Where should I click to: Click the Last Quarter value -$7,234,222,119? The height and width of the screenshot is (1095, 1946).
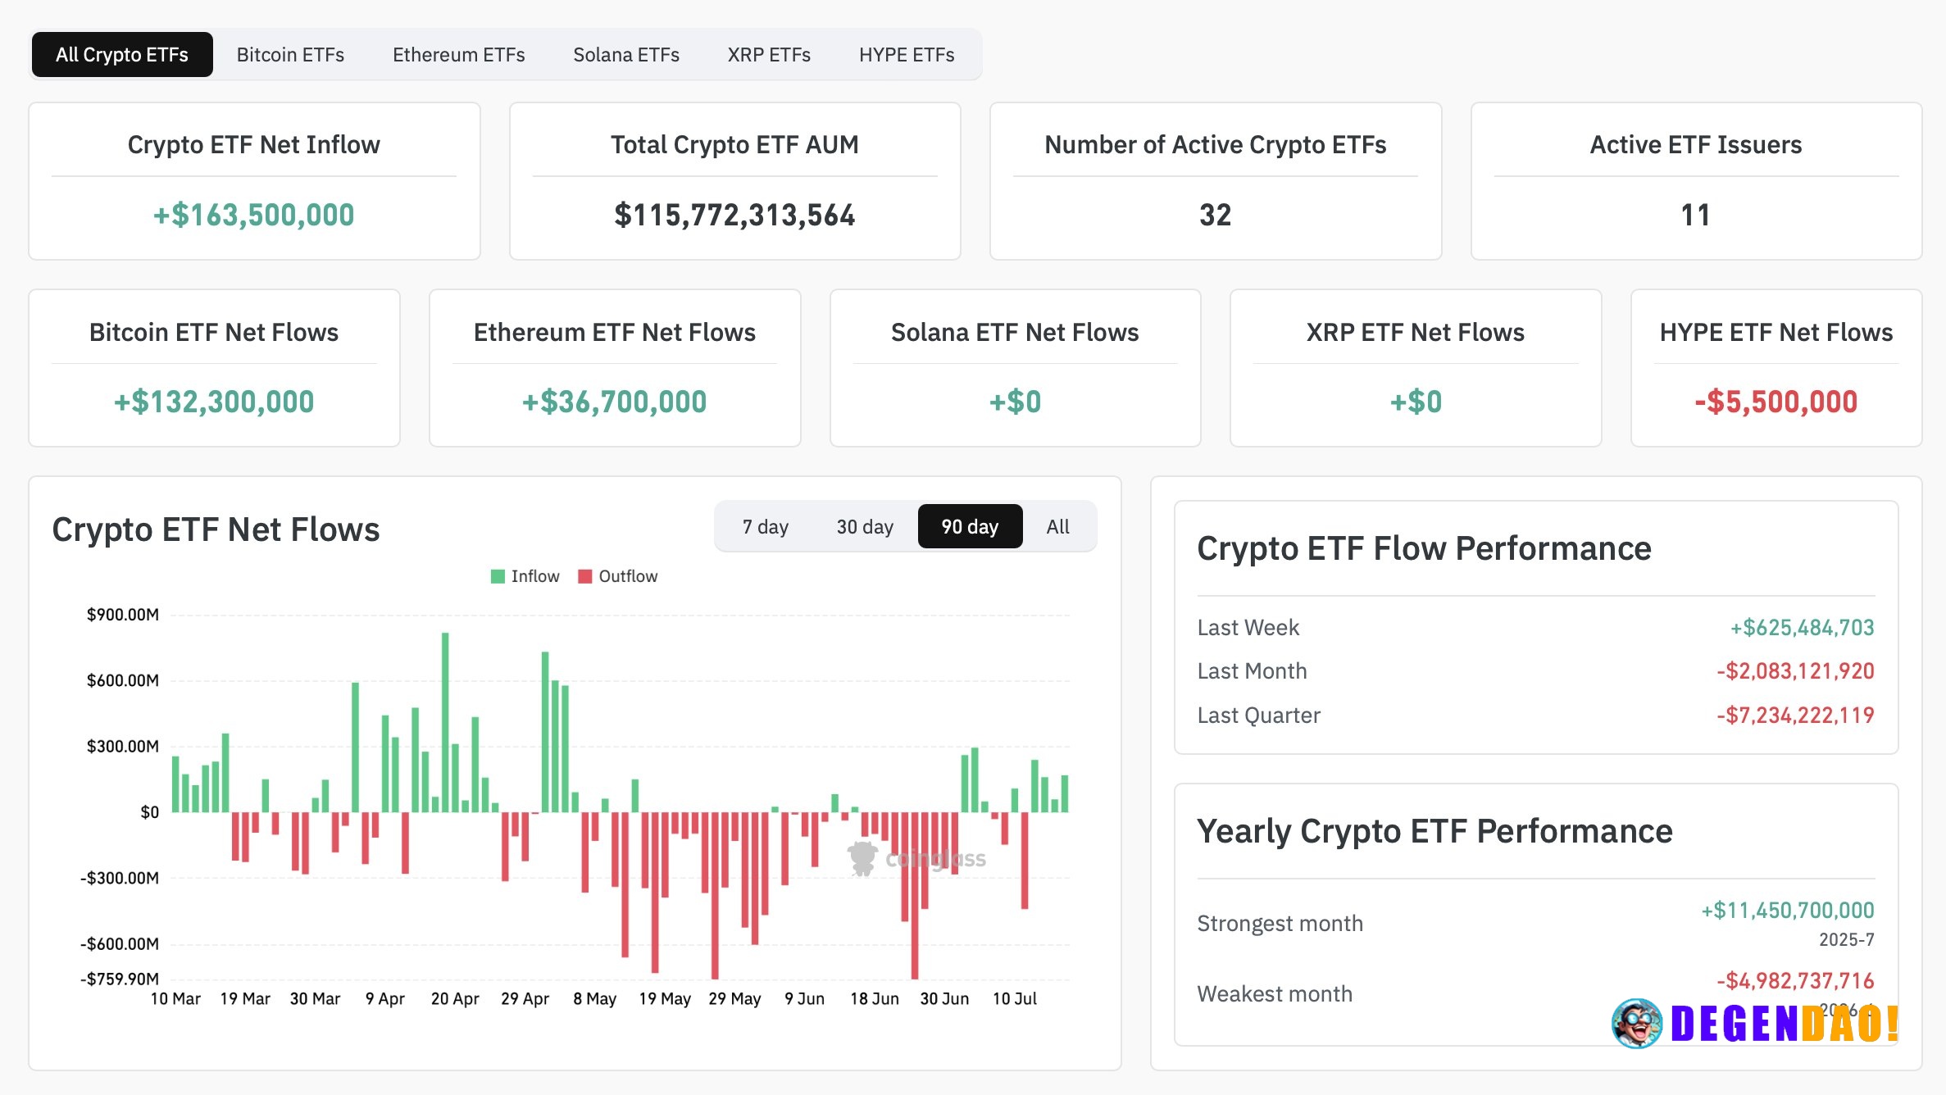click(x=1795, y=716)
